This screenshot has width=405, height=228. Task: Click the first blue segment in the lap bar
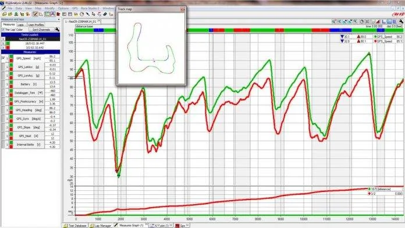[99, 30]
